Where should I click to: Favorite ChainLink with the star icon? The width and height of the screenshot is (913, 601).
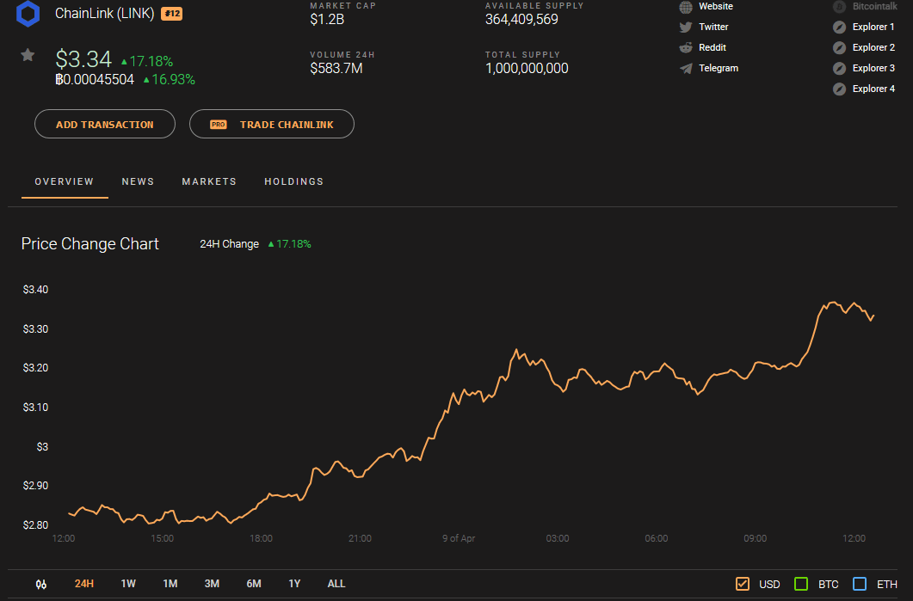tap(28, 55)
